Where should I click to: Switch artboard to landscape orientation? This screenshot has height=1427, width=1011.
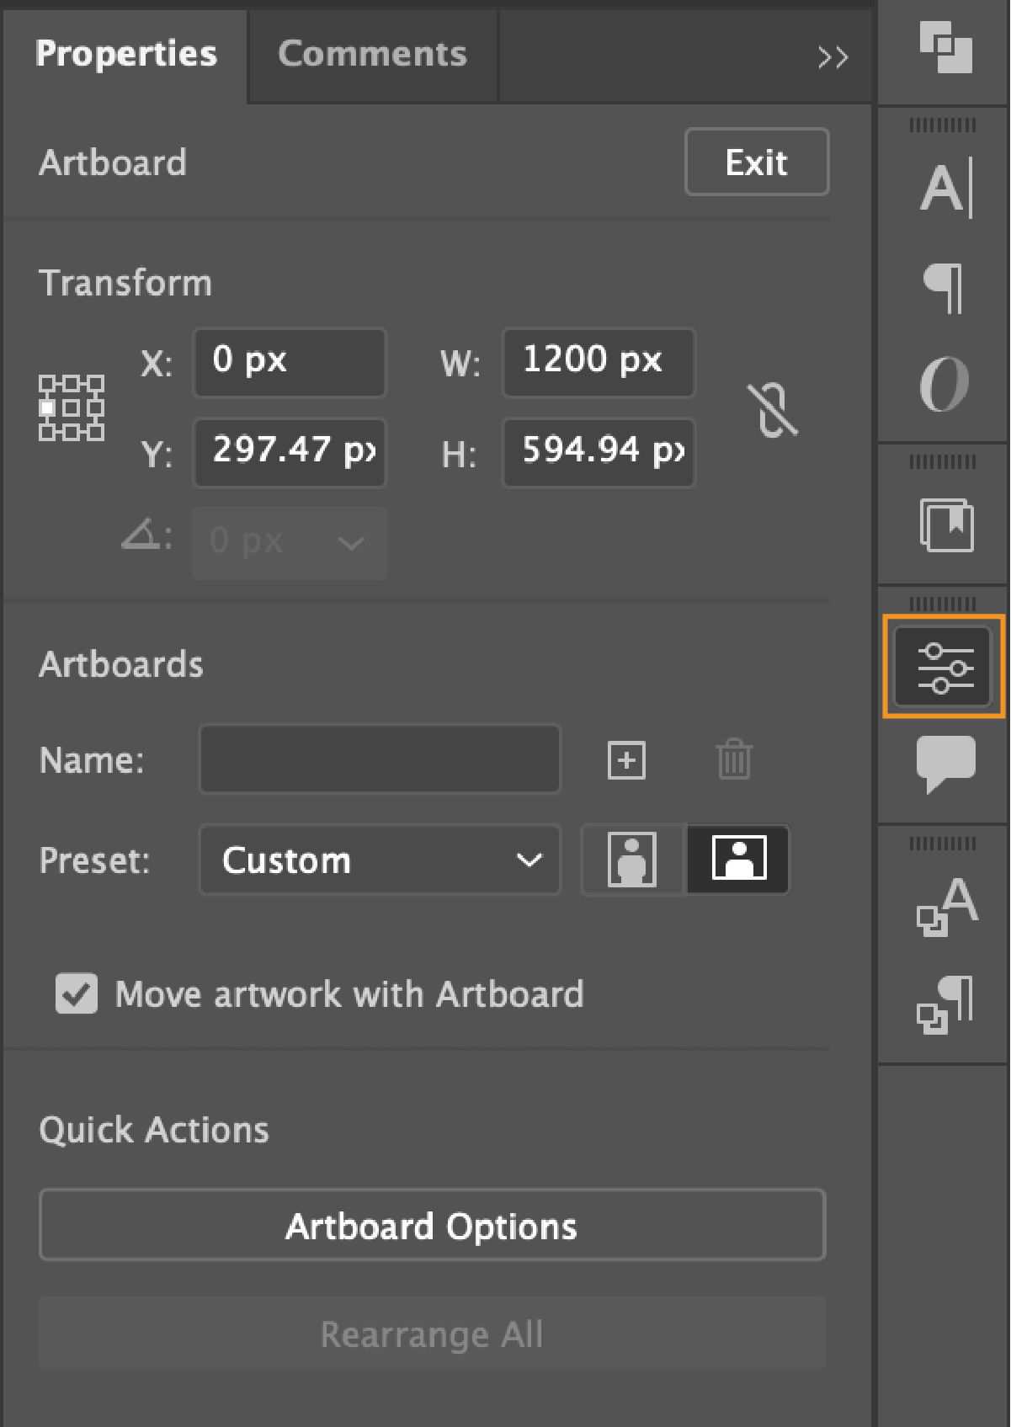tap(738, 860)
